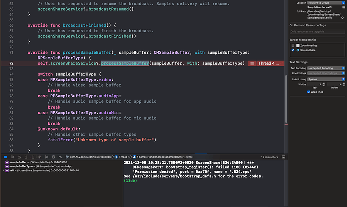Click Step Into debug icon
Viewport: 347px width, 207px height.
(x=26, y=157)
